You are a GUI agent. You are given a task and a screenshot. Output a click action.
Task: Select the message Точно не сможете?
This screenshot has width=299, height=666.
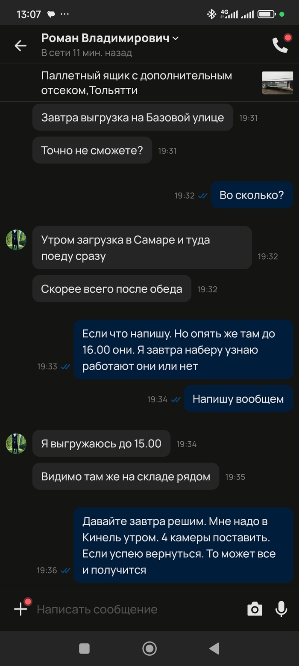tap(92, 150)
